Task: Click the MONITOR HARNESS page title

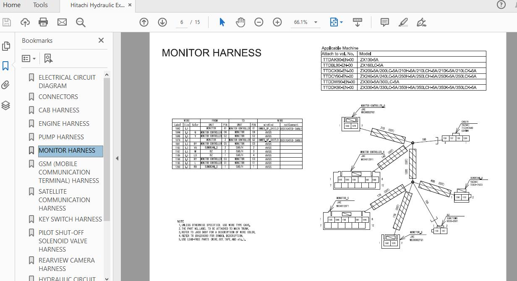Action: [211, 53]
